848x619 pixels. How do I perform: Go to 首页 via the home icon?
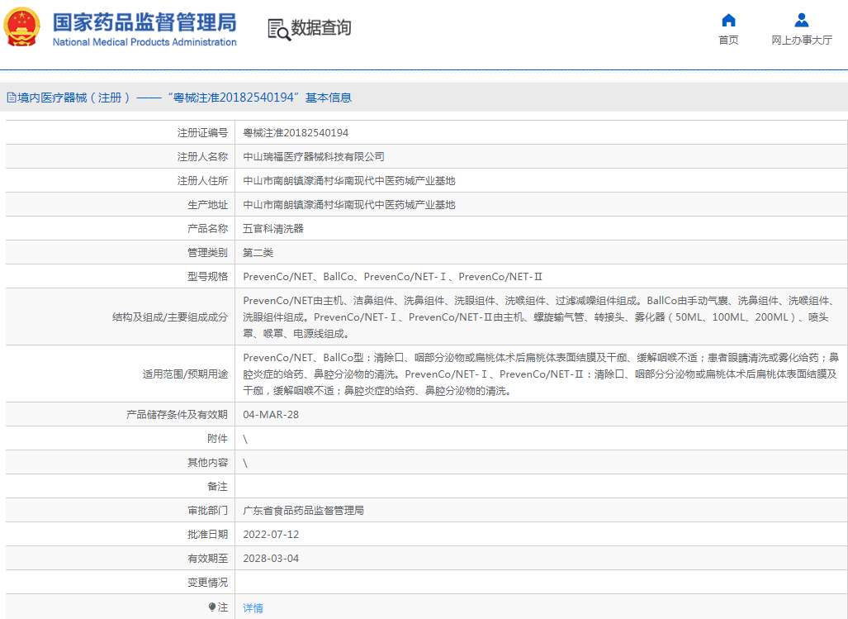click(728, 21)
